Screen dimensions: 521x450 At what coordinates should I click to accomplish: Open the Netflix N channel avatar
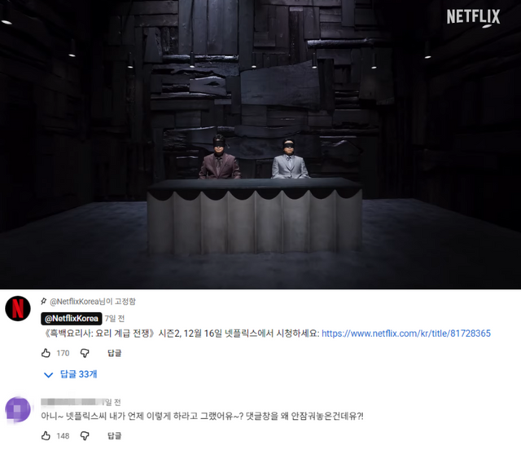pos(18,308)
